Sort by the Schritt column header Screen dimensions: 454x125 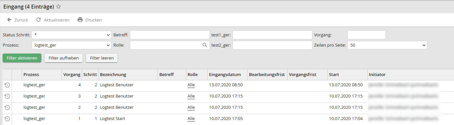pos(90,75)
